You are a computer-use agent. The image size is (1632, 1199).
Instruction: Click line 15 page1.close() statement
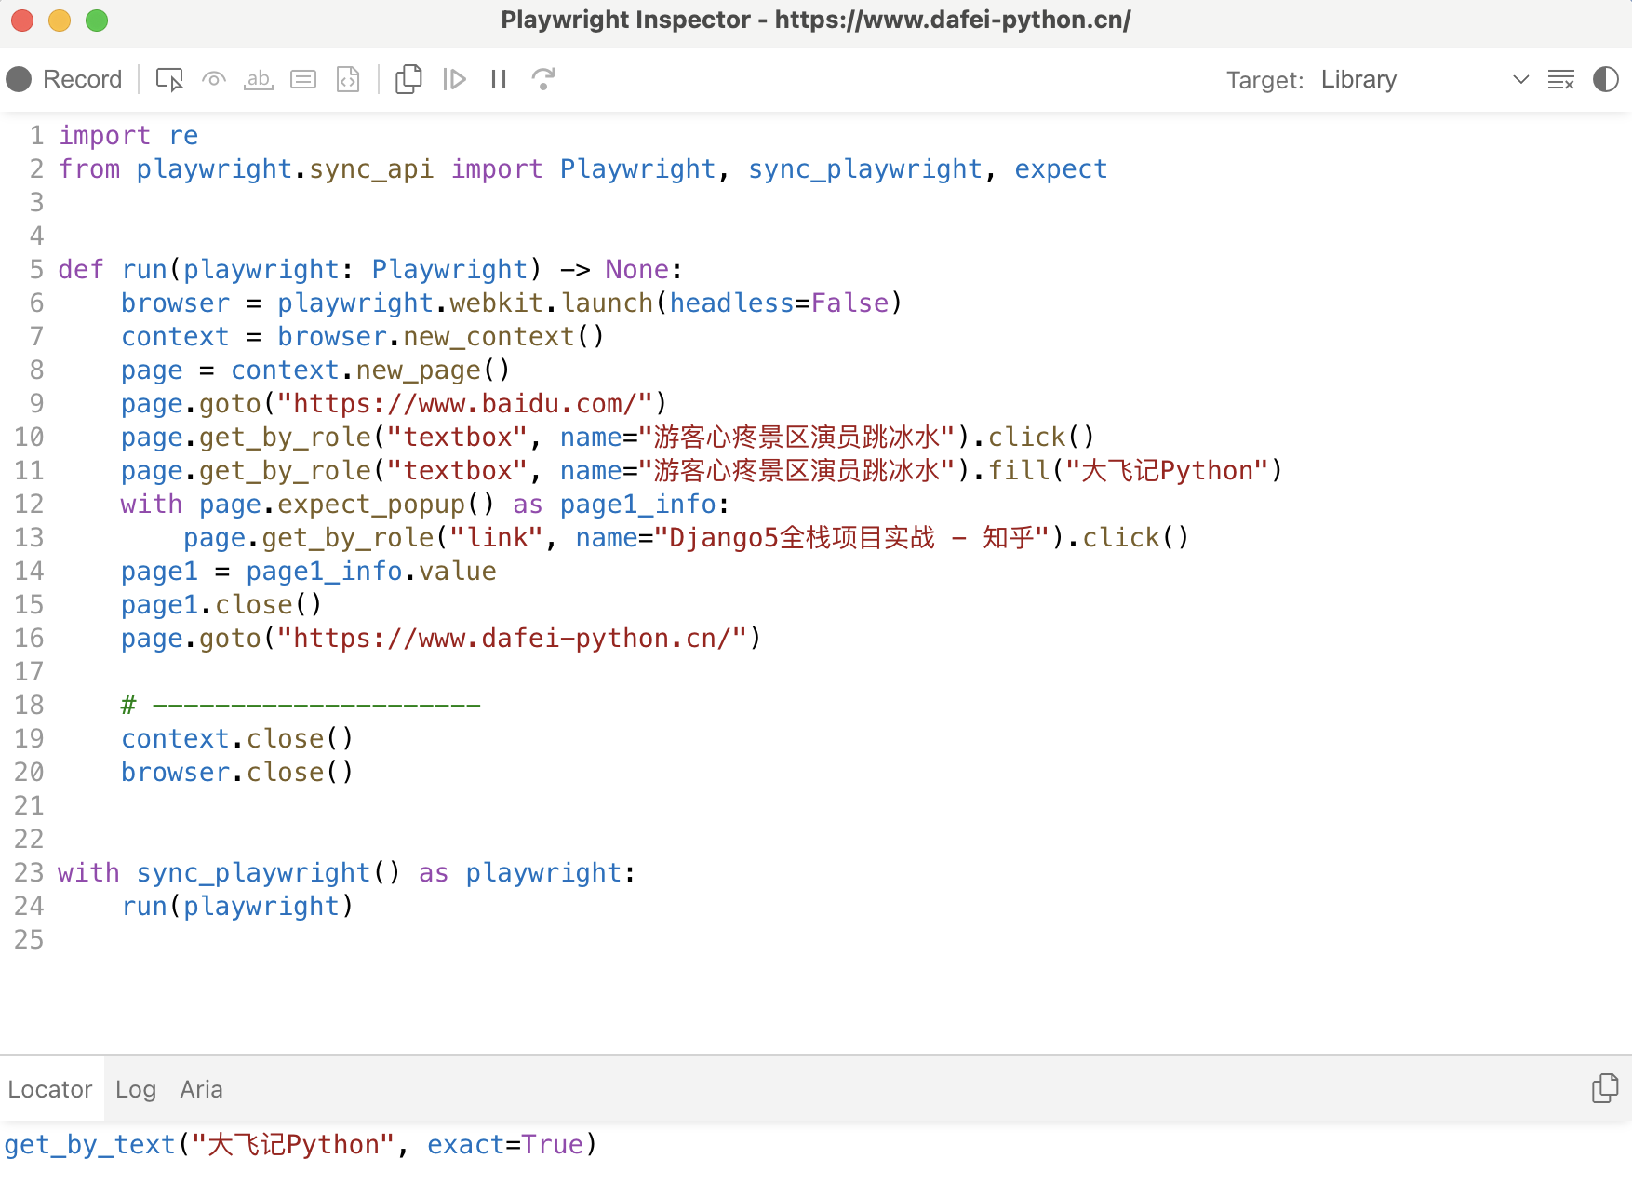click(x=221, y=604)
